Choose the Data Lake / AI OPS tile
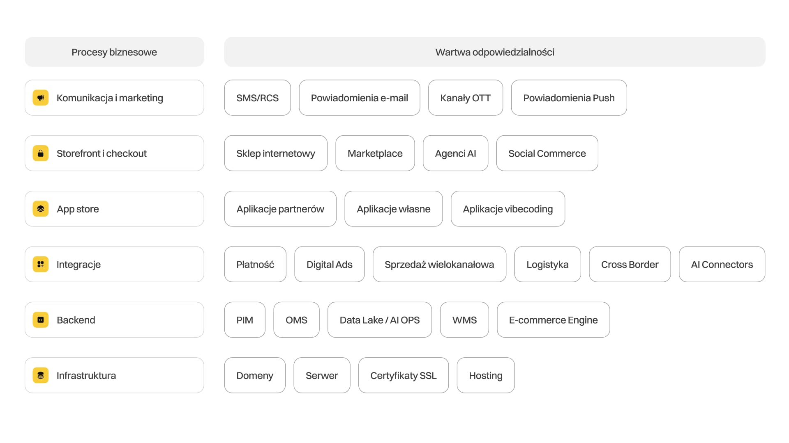 point(380,320)
